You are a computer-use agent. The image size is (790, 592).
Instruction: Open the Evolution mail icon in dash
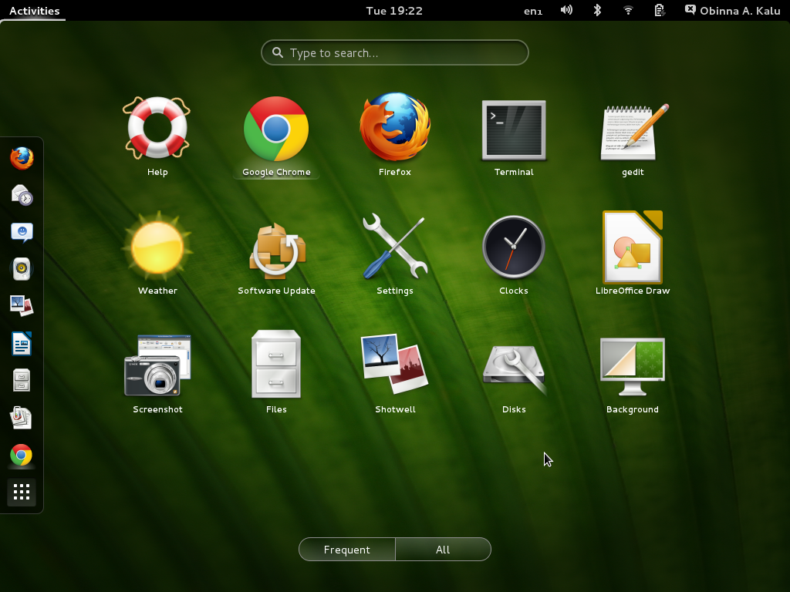pyautogui.click(x=22, y=195)
